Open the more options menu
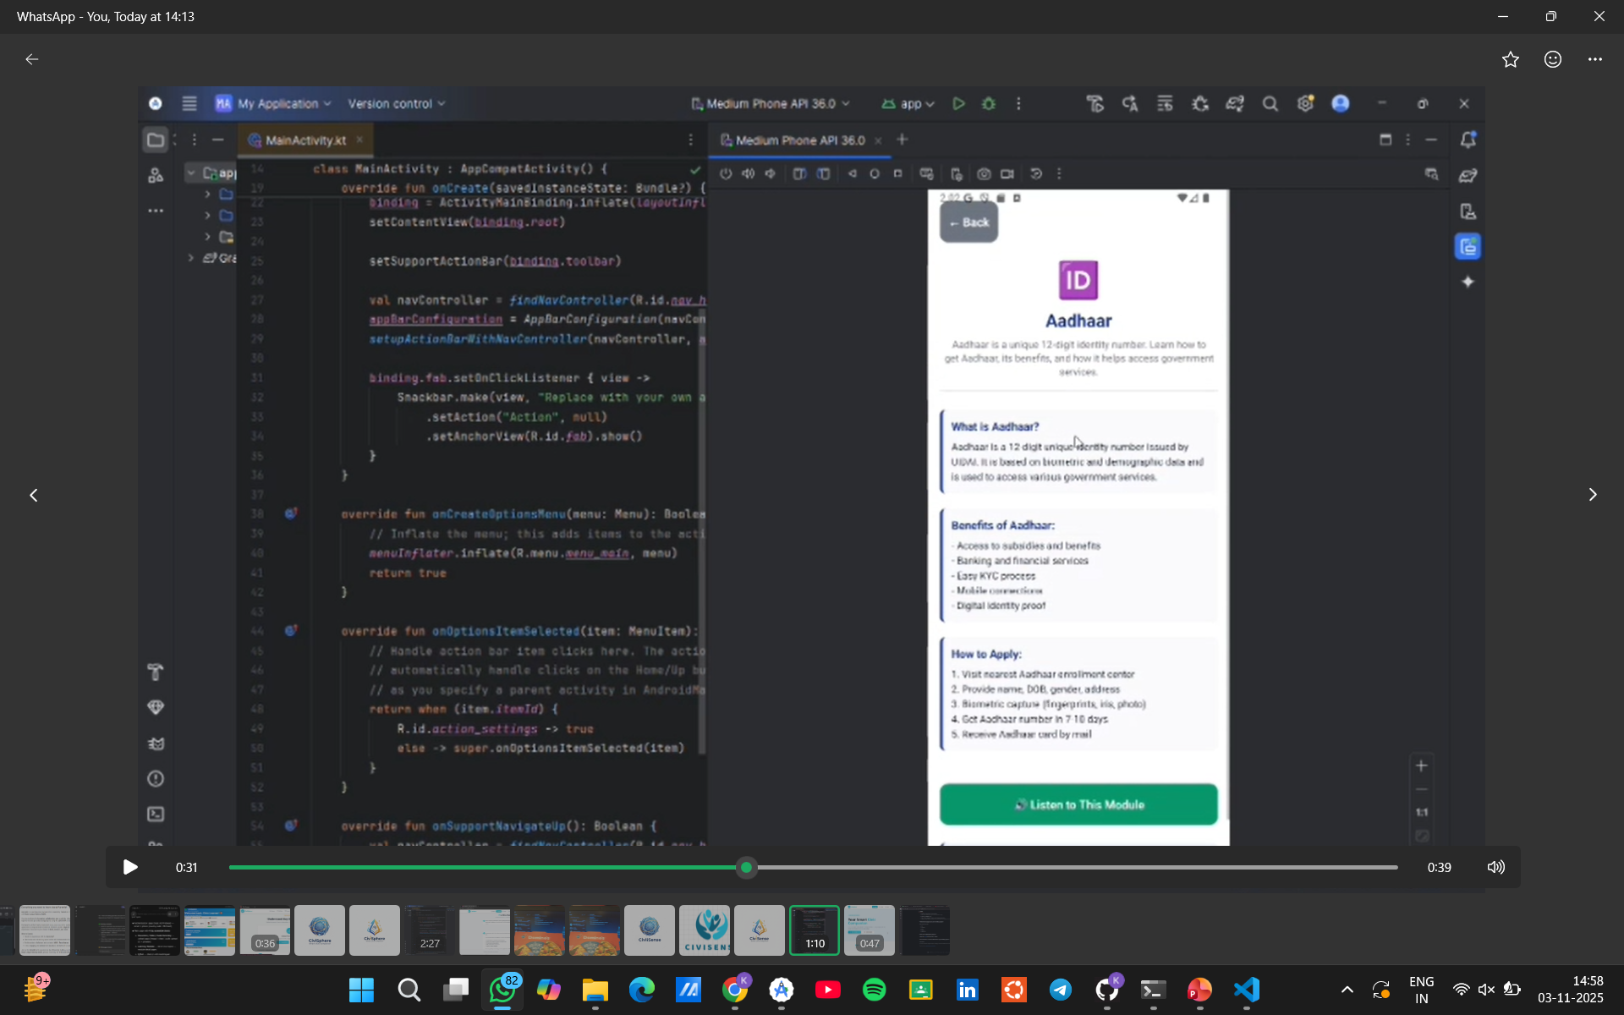The height and width of the screenshot is (1015, 1624). coord(1595,59)
